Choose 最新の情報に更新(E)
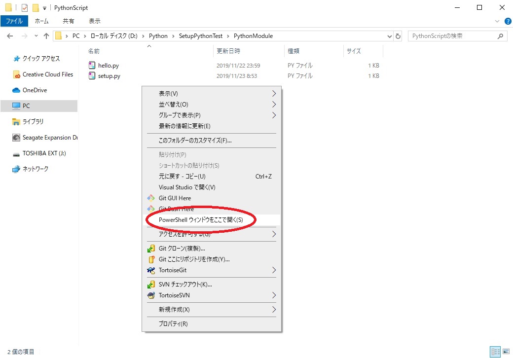 212,126
